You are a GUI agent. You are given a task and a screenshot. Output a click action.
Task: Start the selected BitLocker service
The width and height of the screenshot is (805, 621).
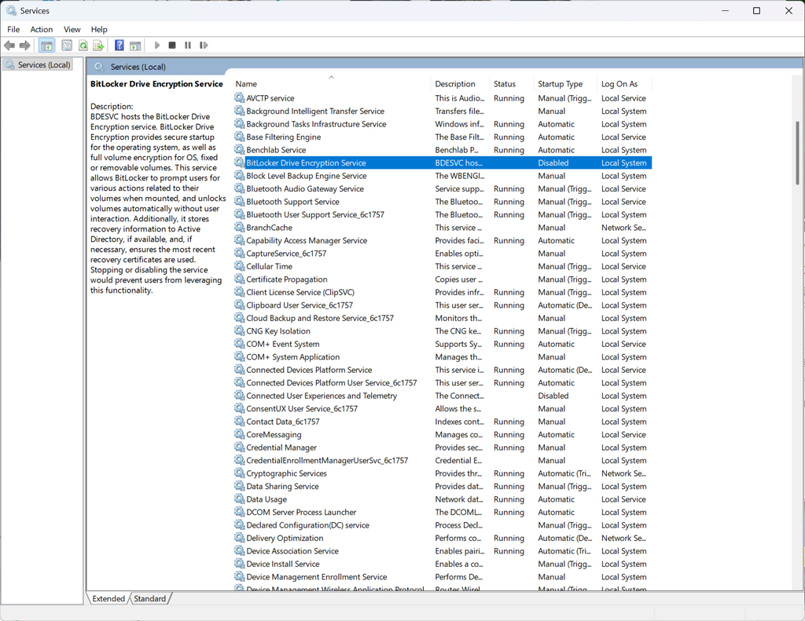[x=156, y=45]
